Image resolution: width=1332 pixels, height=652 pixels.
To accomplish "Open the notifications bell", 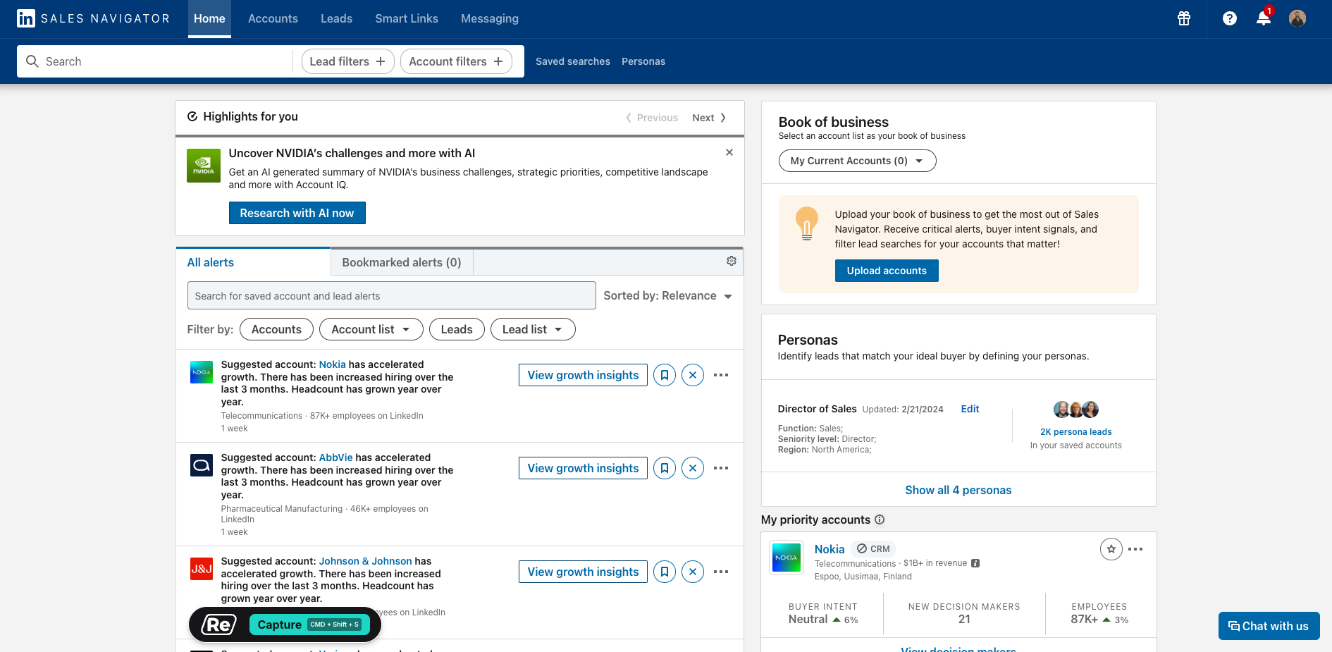I will point(1263,18).
